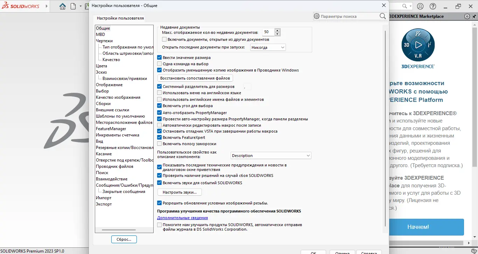The width and height of the screenshot is (478, 254).
Task: Click the settings dialog vertical scrollbar
Action: tap(385, 128)
